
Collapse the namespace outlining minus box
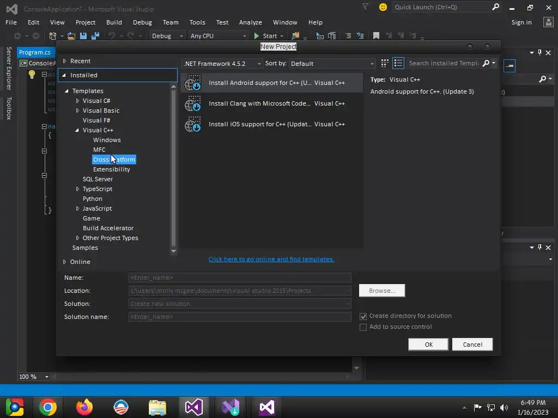44,126
